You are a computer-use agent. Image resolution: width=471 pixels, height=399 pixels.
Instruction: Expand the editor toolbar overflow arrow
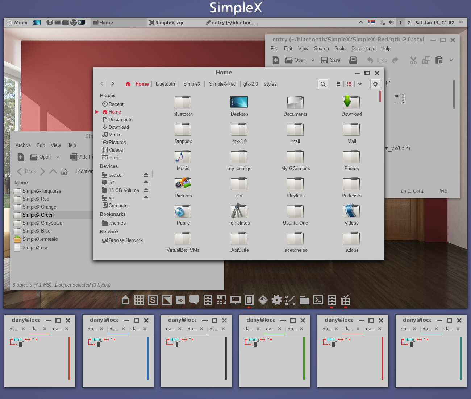[x=451, y=60]
